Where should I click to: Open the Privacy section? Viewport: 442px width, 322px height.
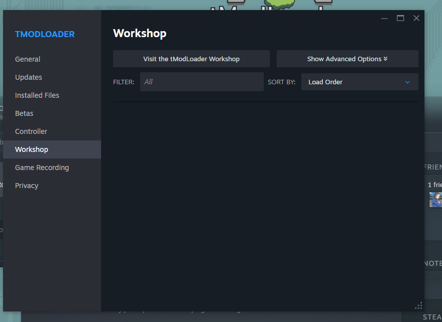tap(52, 186)
